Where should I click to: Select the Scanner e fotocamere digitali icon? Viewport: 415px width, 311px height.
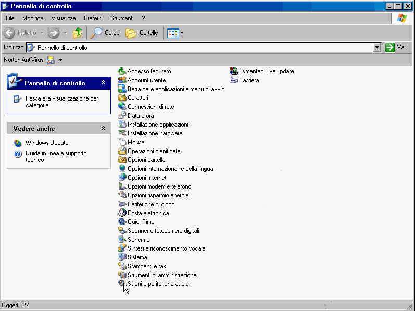pos(122,231)
